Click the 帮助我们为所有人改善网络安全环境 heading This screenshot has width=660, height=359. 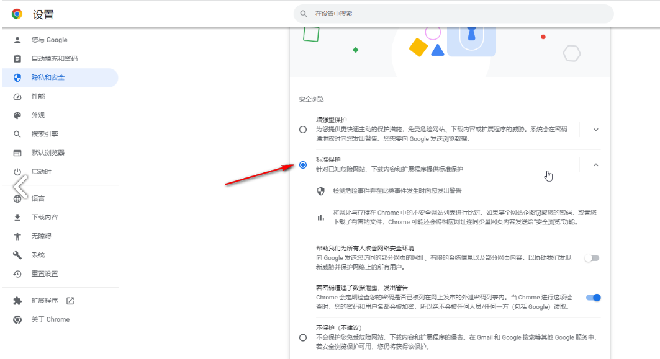point(365,249)
